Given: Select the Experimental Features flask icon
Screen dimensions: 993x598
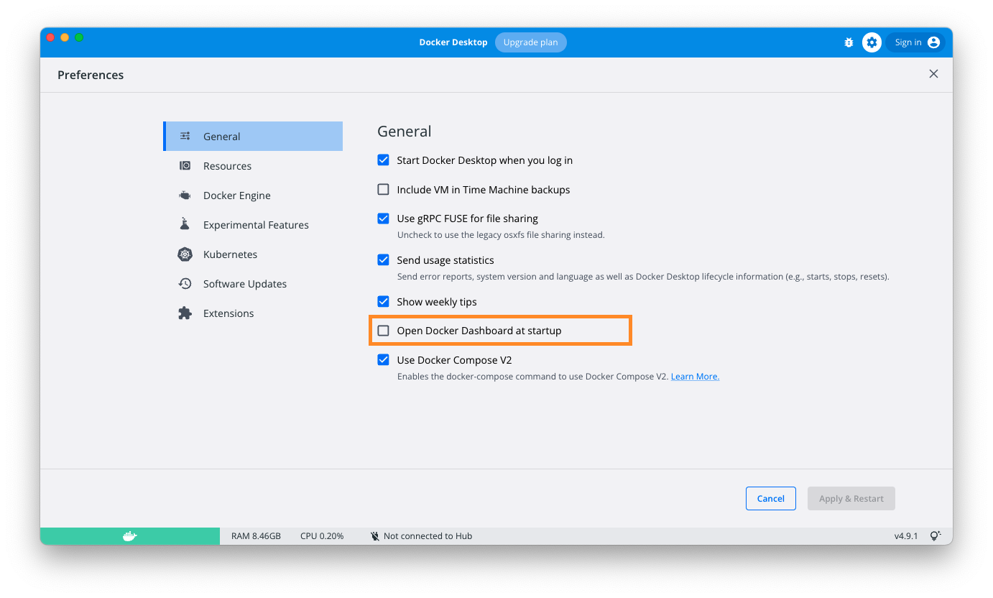Looking at the screenshot, I should coord(185,224).
